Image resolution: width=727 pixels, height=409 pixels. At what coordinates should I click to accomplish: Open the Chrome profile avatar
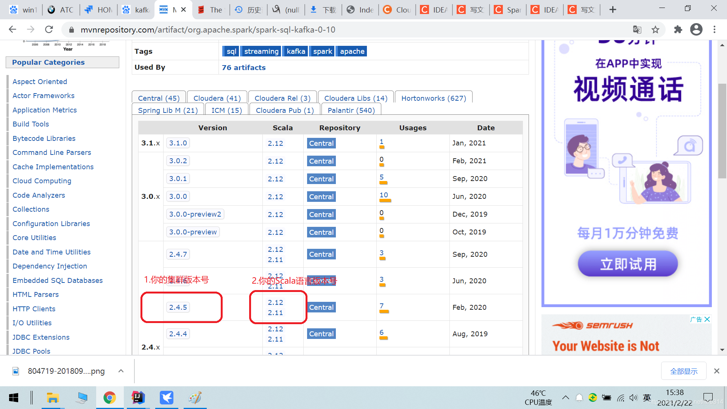(x=696, y=30)
